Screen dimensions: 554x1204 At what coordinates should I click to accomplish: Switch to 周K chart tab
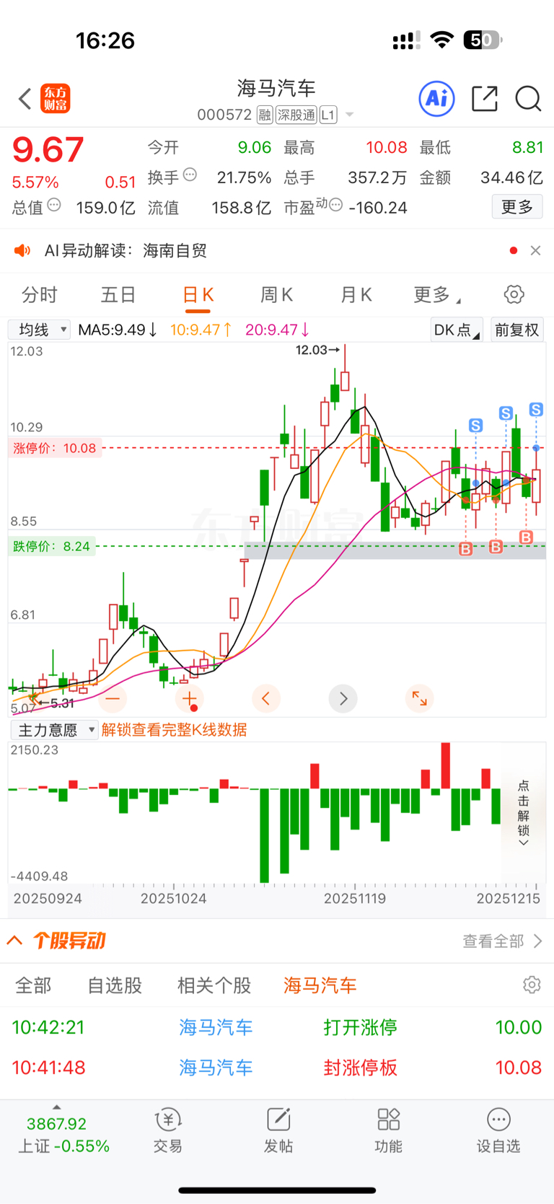pyautogui.click(x=276, y=294)
